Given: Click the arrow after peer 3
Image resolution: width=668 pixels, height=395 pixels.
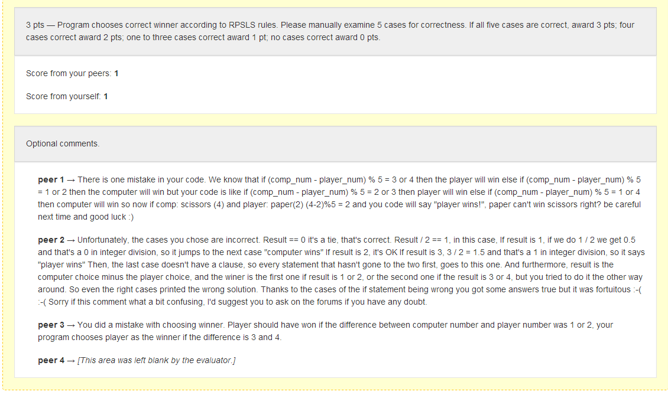Looking at the screenshot, I should click(x=71, y=325).
